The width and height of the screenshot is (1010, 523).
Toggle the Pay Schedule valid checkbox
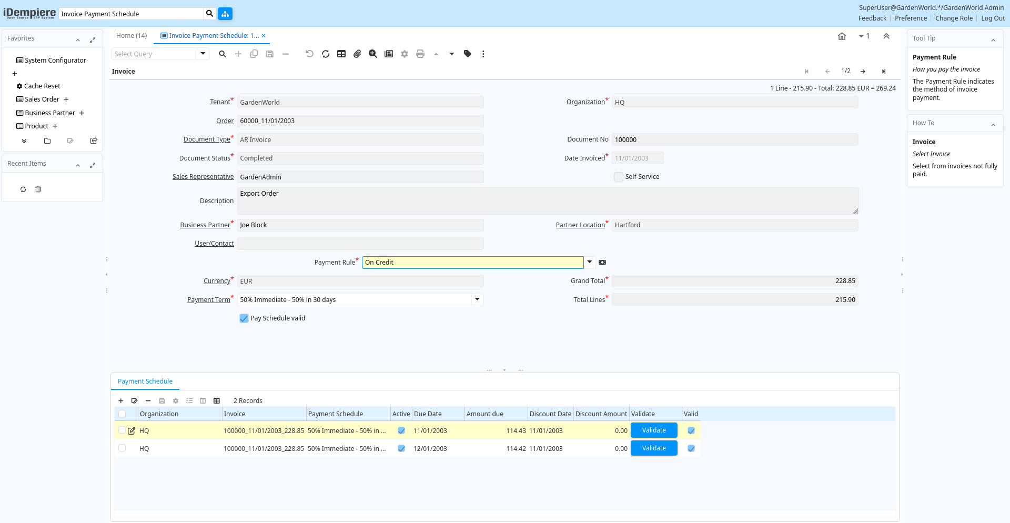[x=244, y=318]
